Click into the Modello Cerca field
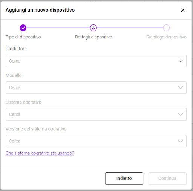 click(96, 88)
